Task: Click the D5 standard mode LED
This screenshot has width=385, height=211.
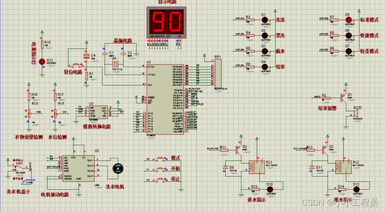Action: (348, 20)
